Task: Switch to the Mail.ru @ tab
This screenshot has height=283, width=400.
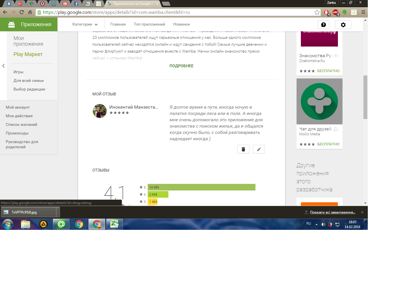Action: click(x=54, y=4)
